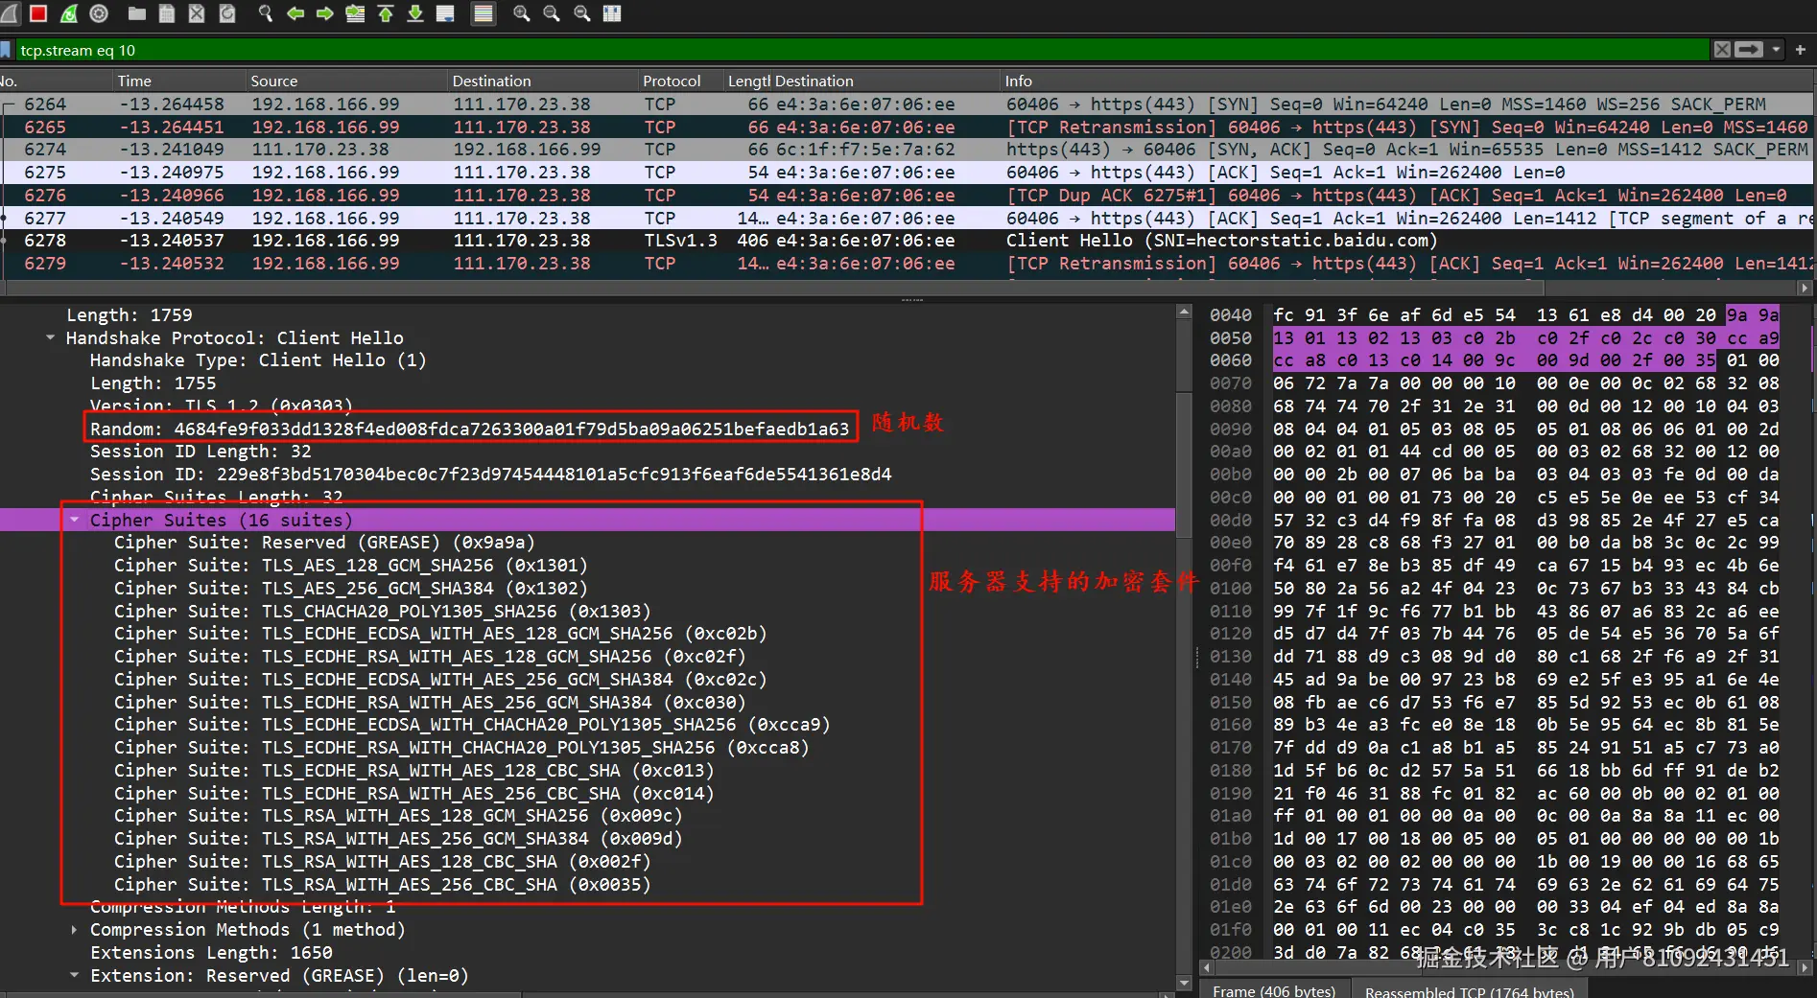Image resolution: width=1817 pixels, height=998 pixels.
Task: Select packet 6279 in the packet list
Action: coord(907,264)
